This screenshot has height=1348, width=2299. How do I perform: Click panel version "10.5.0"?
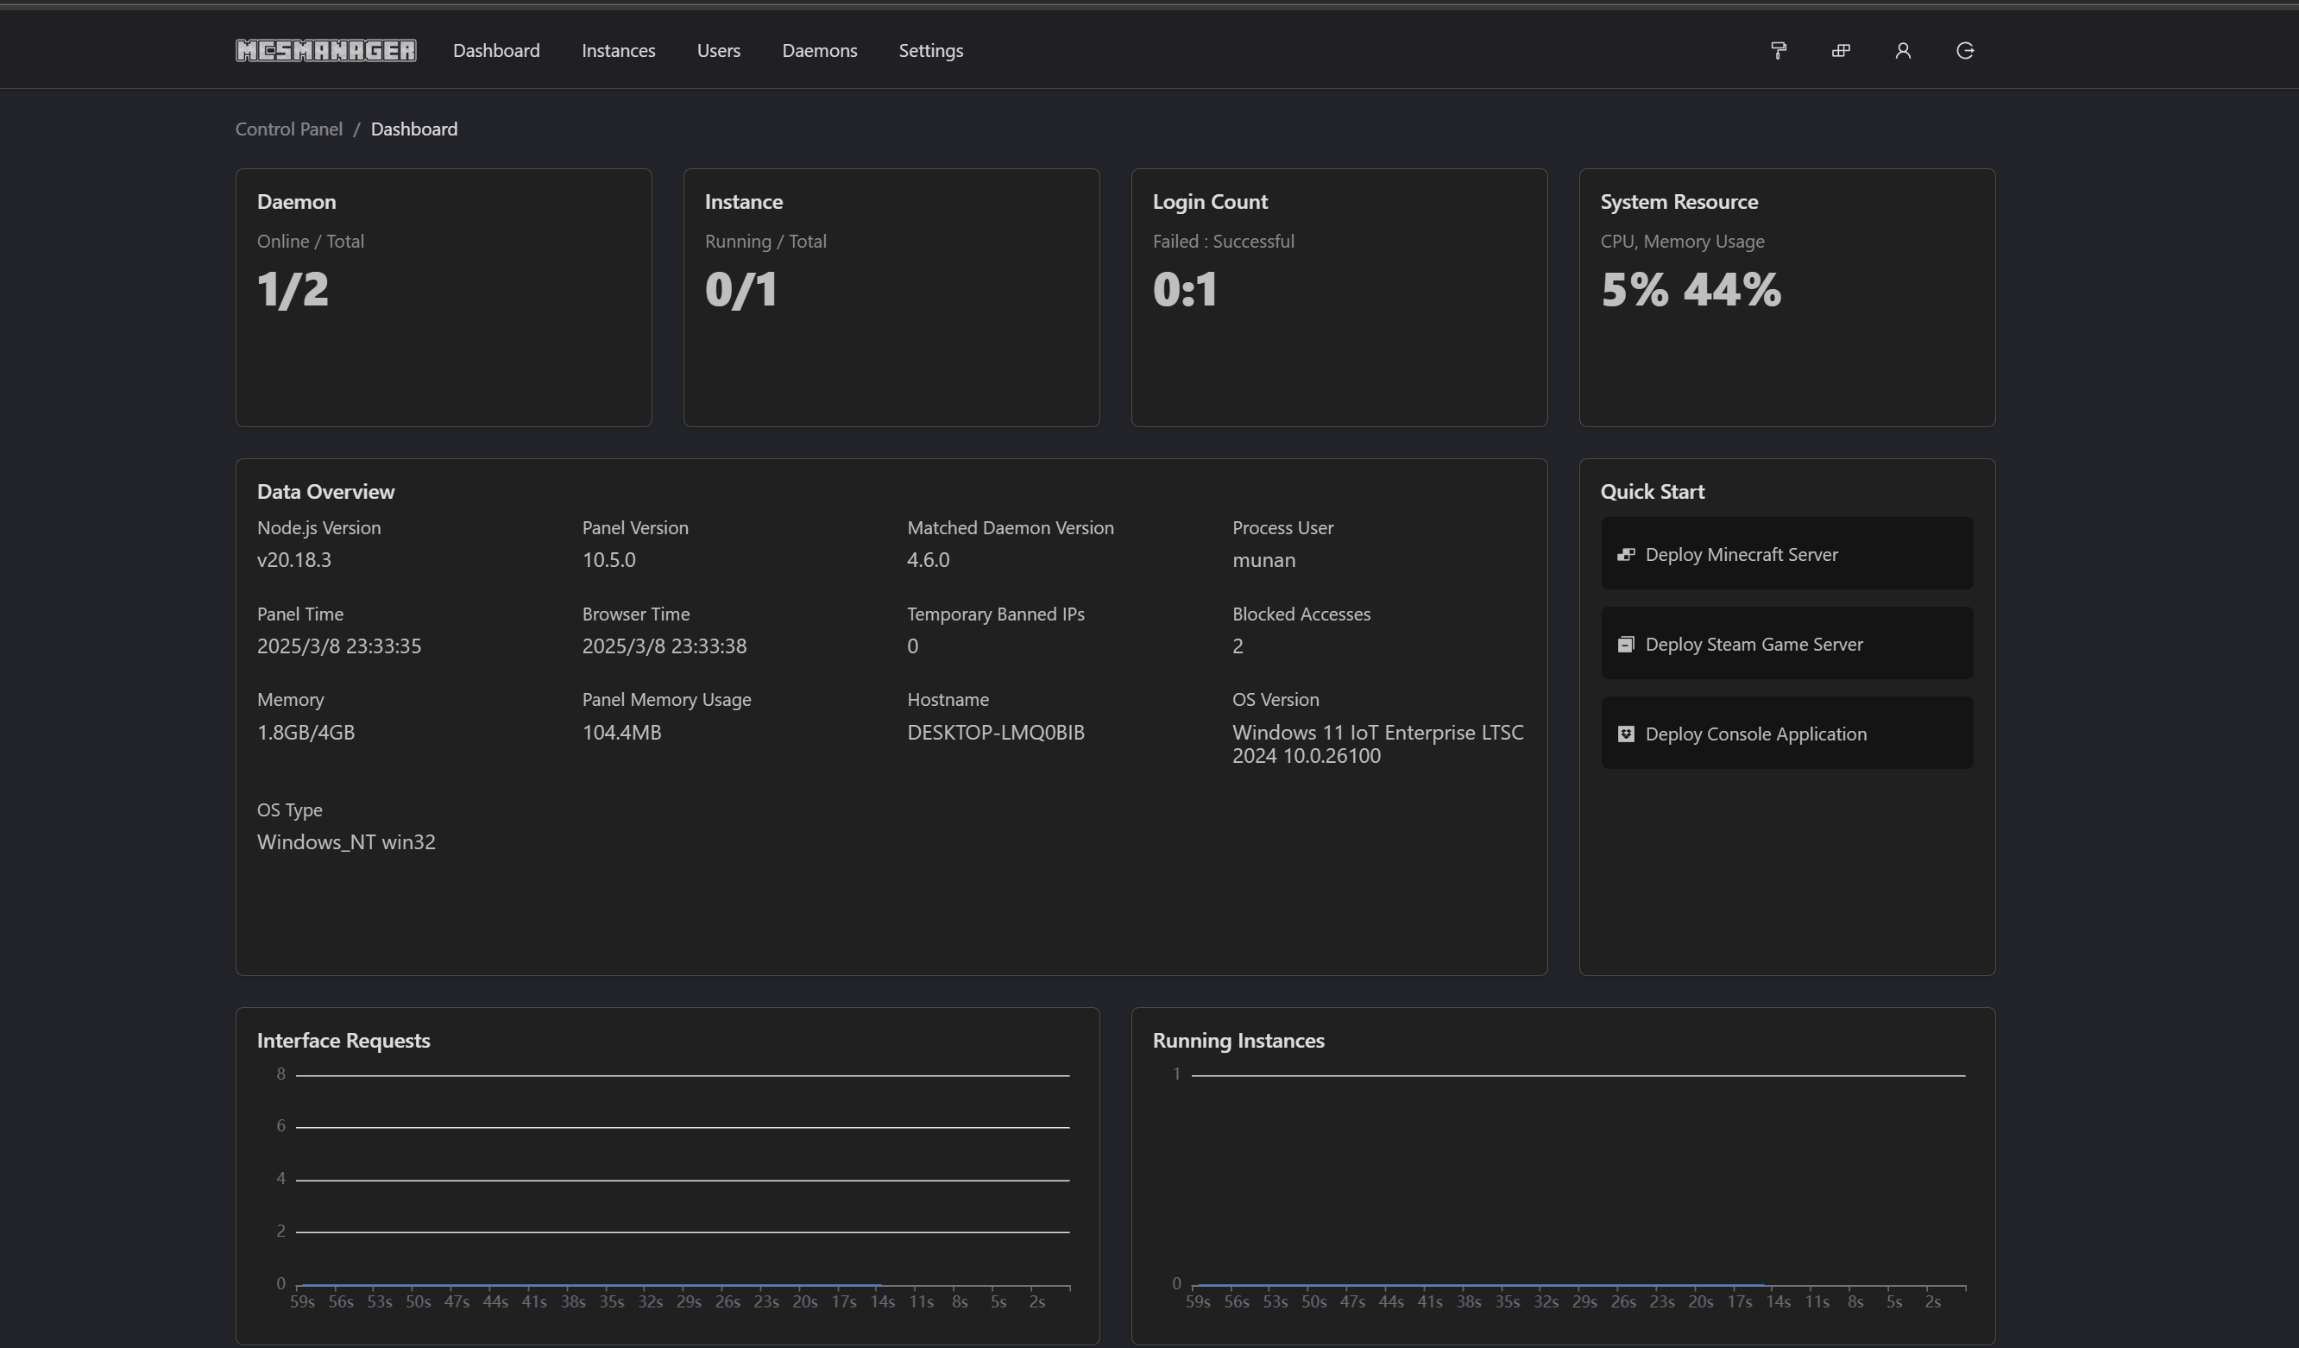pyautogui.click(x=608, y=559)
